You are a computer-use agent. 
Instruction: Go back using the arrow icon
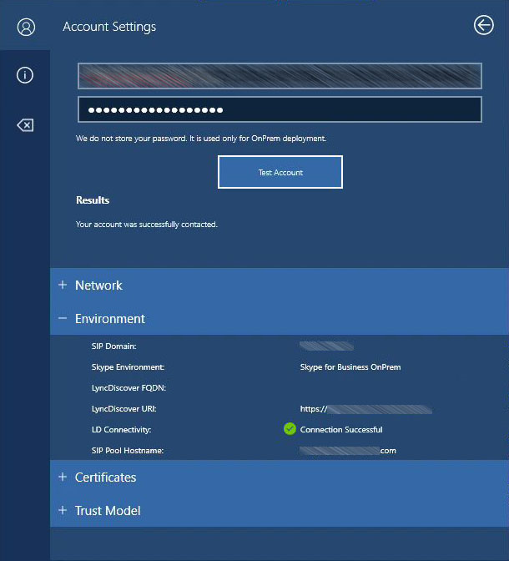(483, 26)
